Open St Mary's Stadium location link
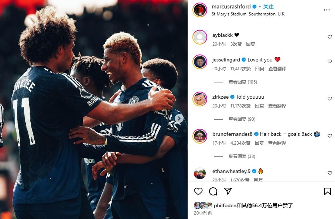The image size is (335, 219). tap(248, 14)
